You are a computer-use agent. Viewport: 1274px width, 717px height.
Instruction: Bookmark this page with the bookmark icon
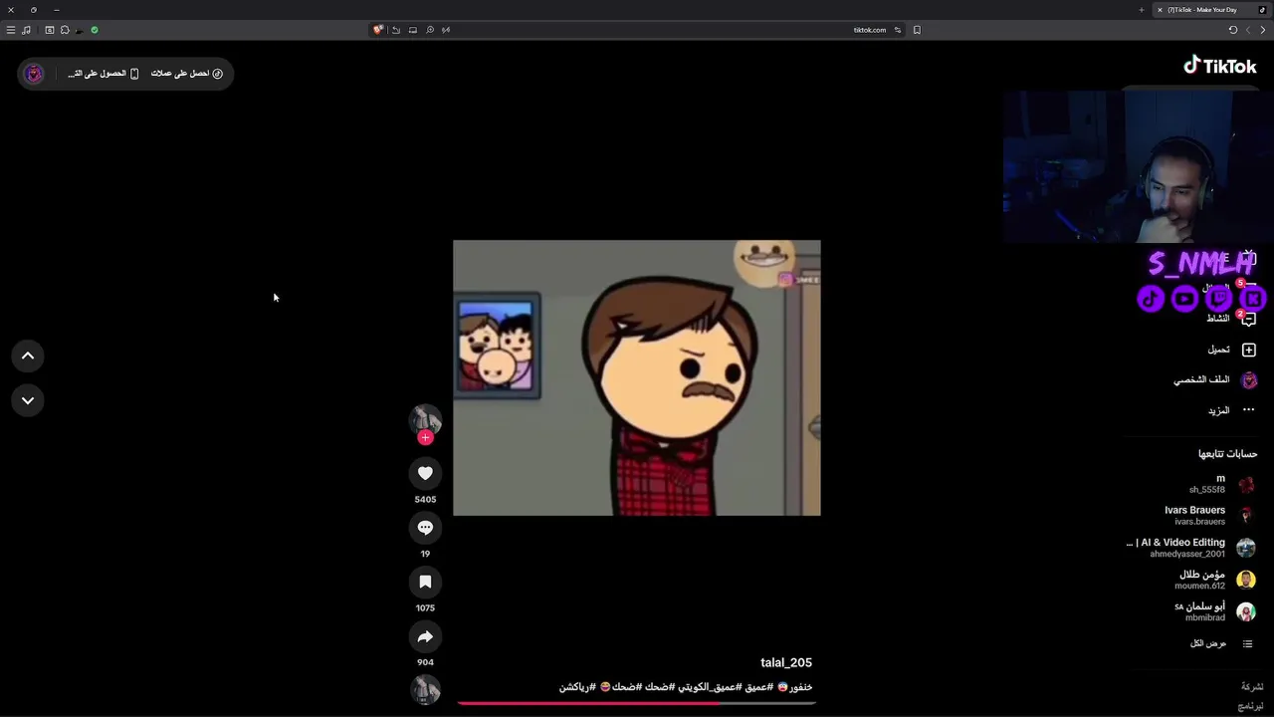tap(917, 30)
